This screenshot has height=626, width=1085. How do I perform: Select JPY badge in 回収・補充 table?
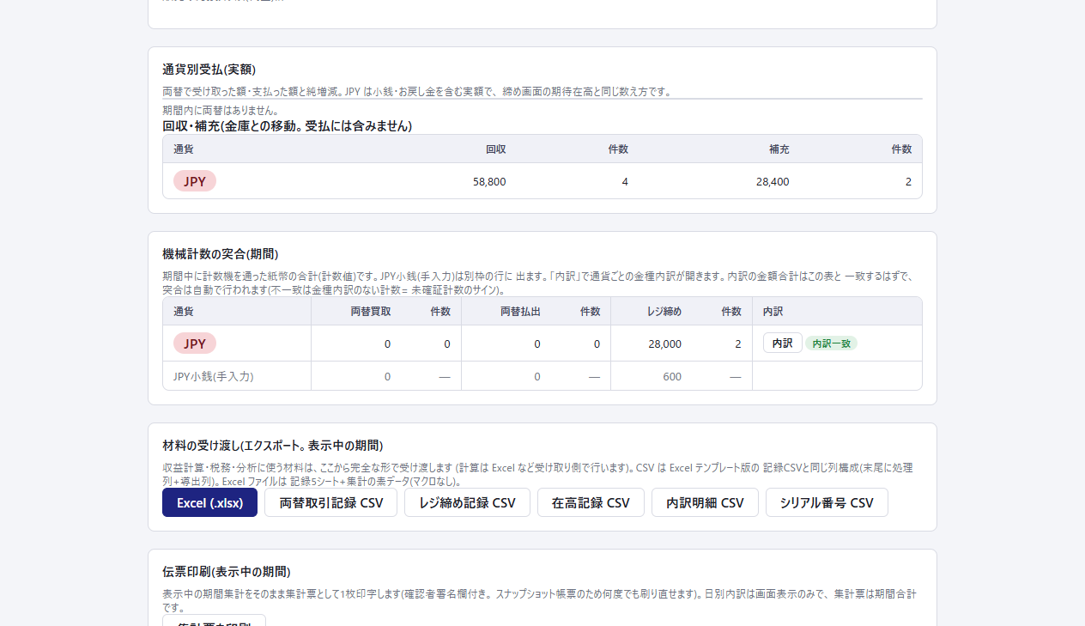pos(195,181)
